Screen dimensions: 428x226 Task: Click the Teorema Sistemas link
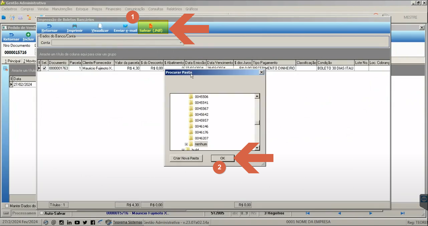pyautogui.click(x=128, y=222)
